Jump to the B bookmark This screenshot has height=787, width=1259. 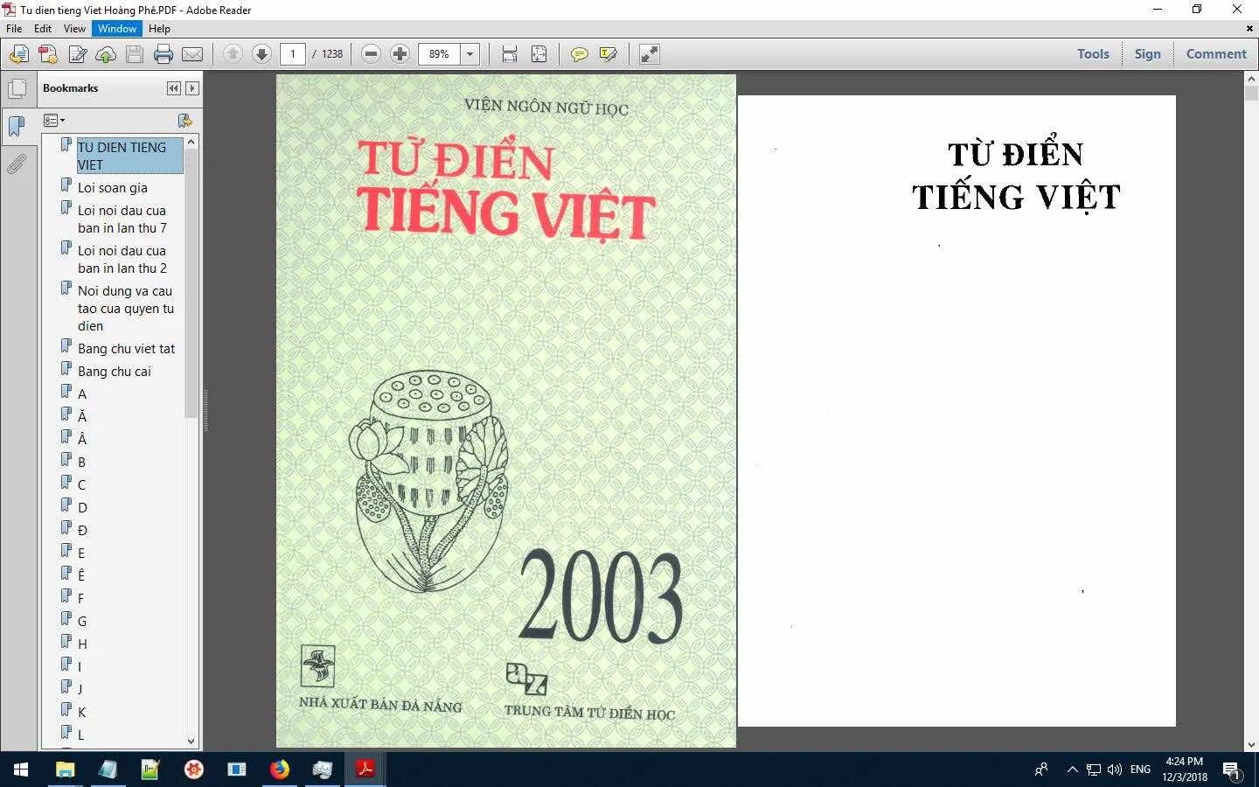point(81,462)
